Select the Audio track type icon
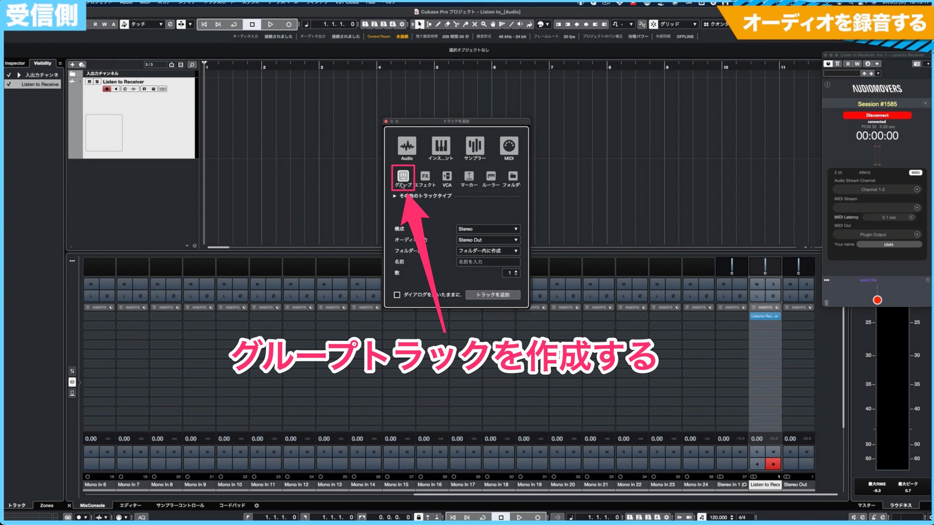This screenshot has height=525, width=934. (407, 146)
